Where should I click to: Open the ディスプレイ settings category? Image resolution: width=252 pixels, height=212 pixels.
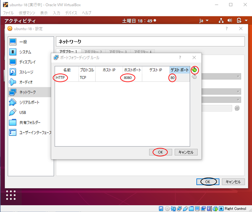click(29, 62)
